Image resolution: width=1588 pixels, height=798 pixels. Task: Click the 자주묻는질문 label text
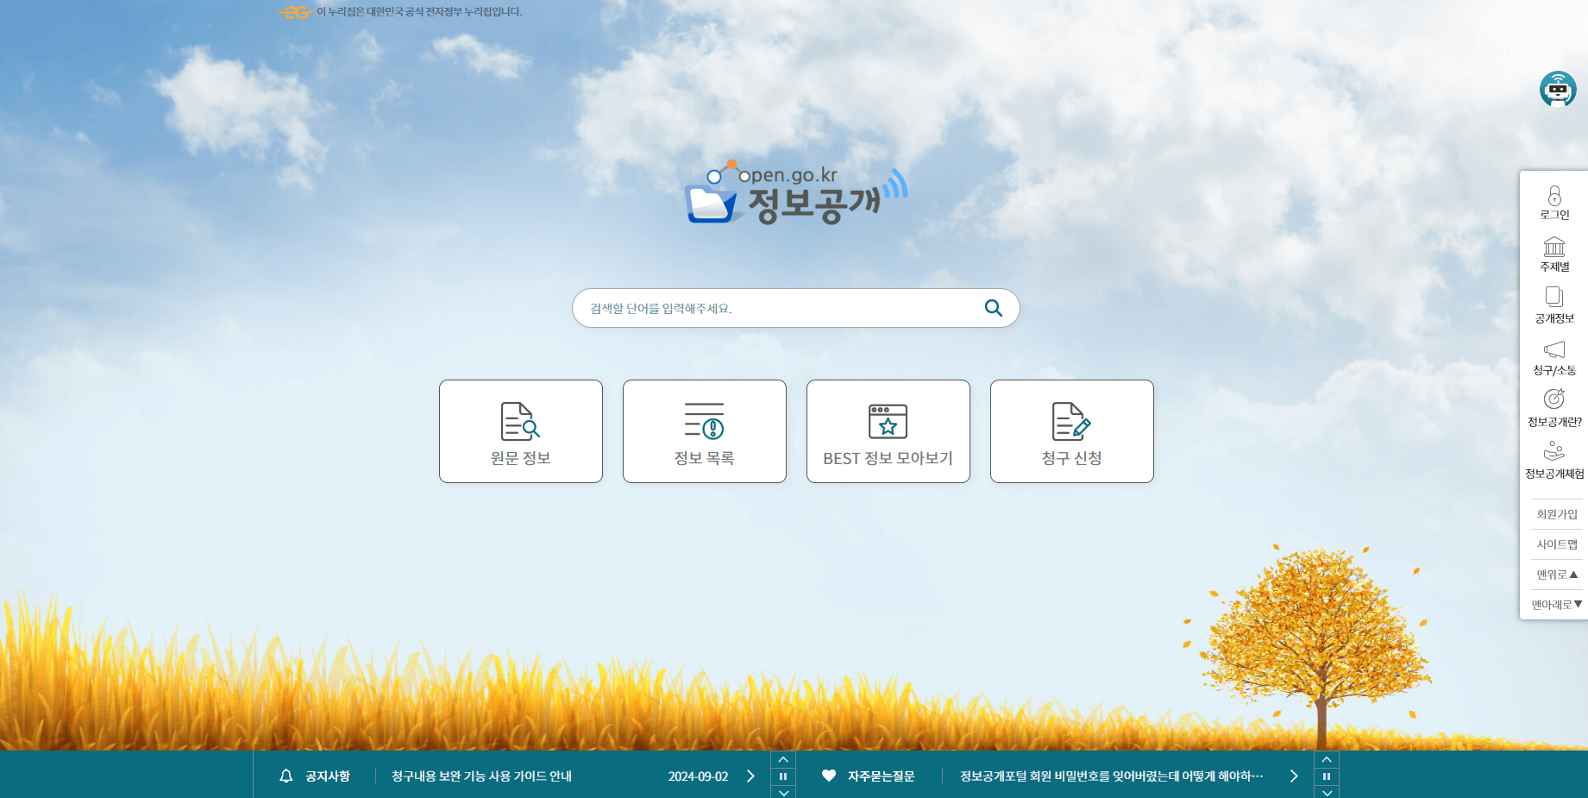(881, 776)
